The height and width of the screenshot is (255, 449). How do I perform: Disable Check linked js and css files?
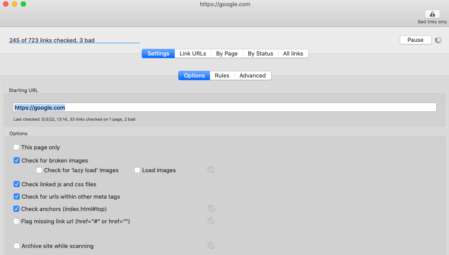tap(17, 184)
